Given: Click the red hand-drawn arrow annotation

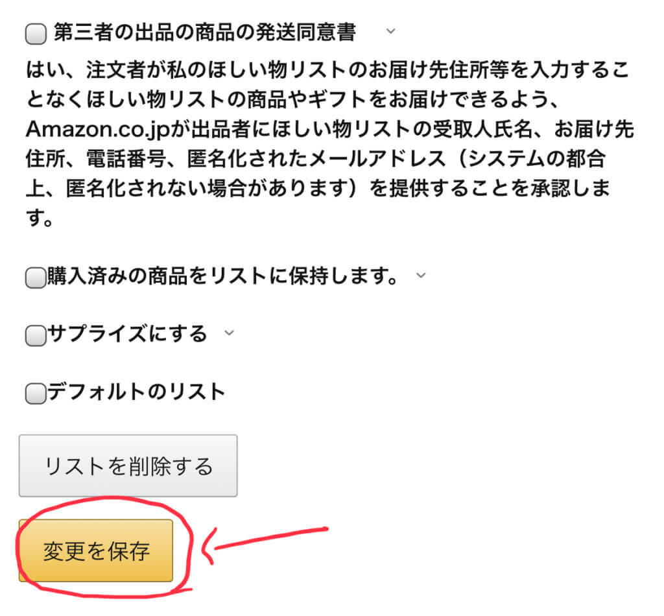Looking at the screenshot, I should (x=266, y=539).
